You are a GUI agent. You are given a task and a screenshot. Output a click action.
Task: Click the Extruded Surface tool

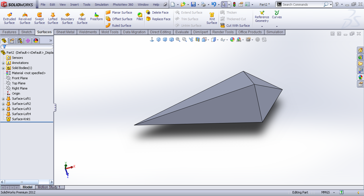tap(9, 18)
